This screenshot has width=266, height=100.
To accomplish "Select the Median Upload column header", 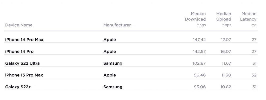I will click(224, 19).
